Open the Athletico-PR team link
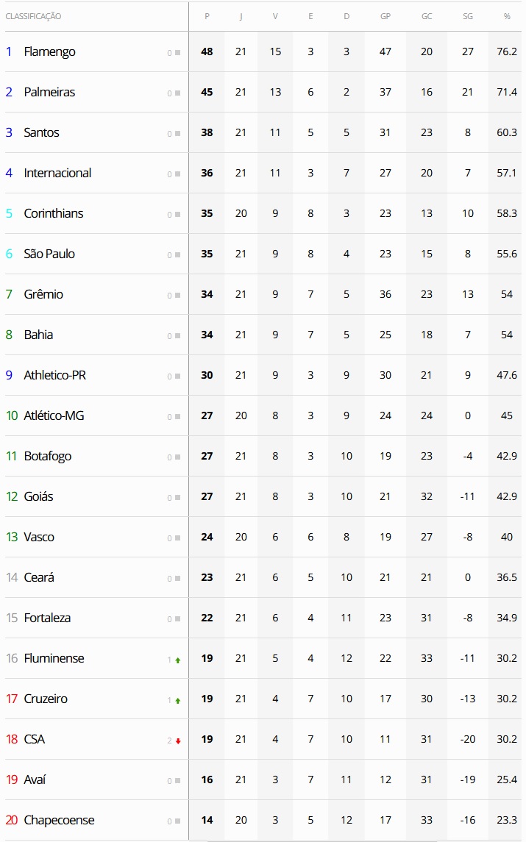The width and height of the screenshot is (526, 842). coord(55,375)
